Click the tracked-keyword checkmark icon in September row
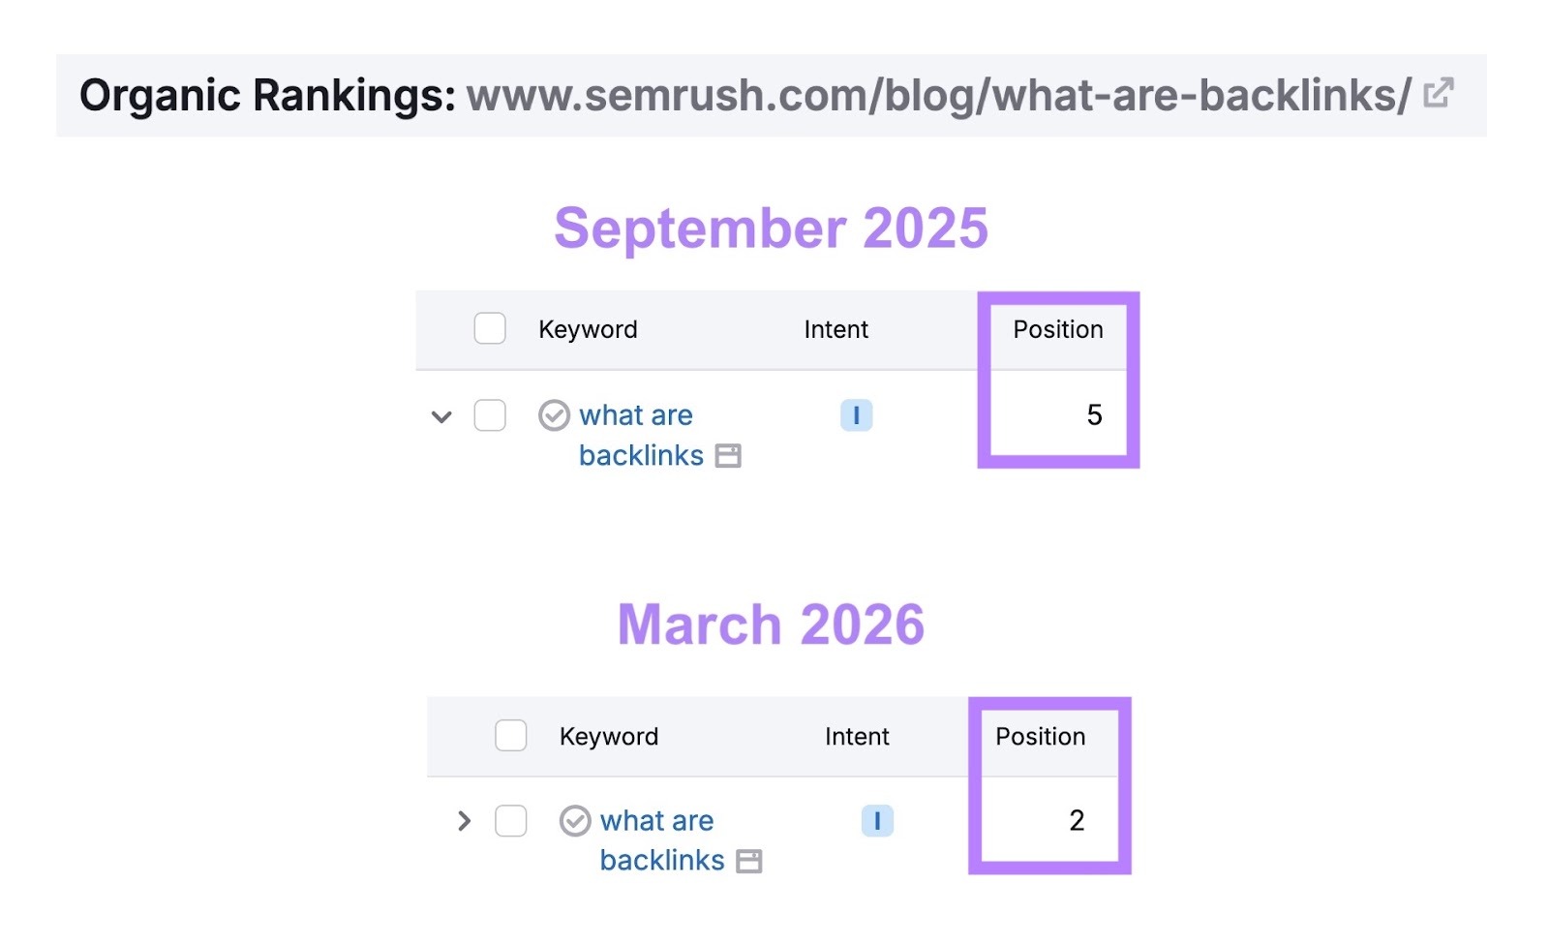This screenshot has height=945, width=1549. click(553, 415)
